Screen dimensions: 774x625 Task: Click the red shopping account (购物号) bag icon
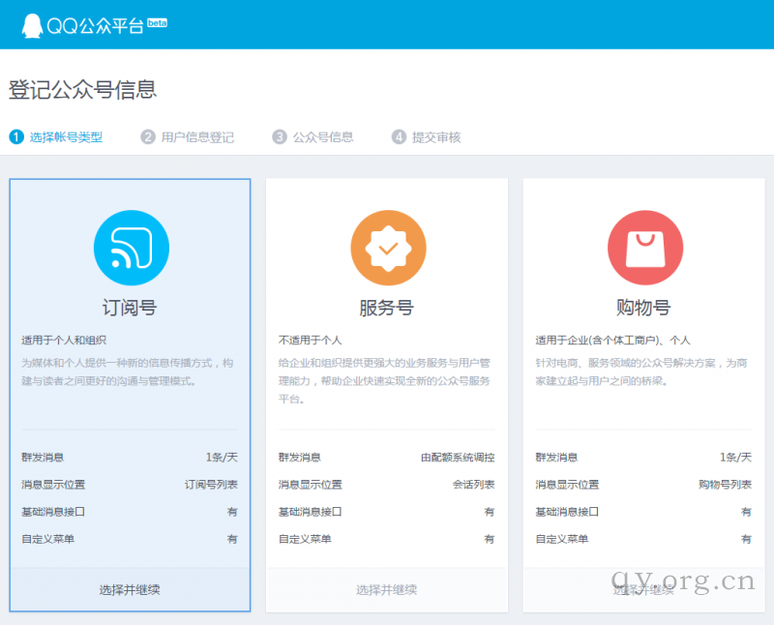(645, 248)
